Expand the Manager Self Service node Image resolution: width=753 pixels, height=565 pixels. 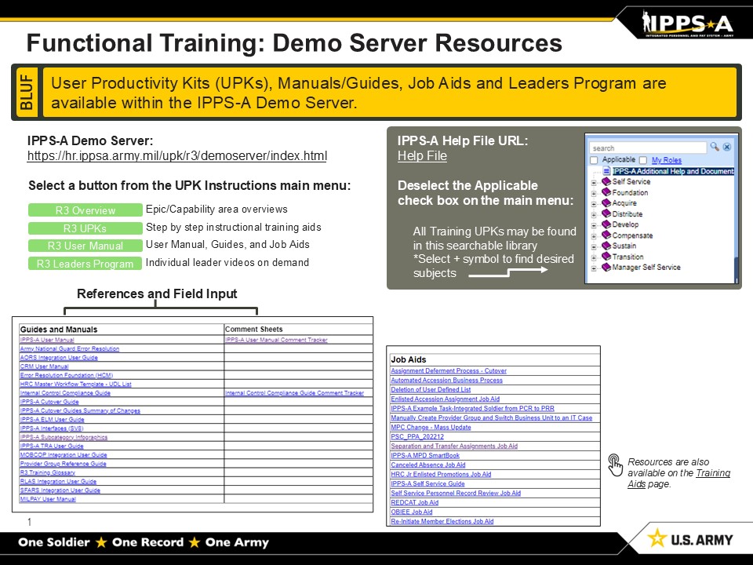click(595, 268)
